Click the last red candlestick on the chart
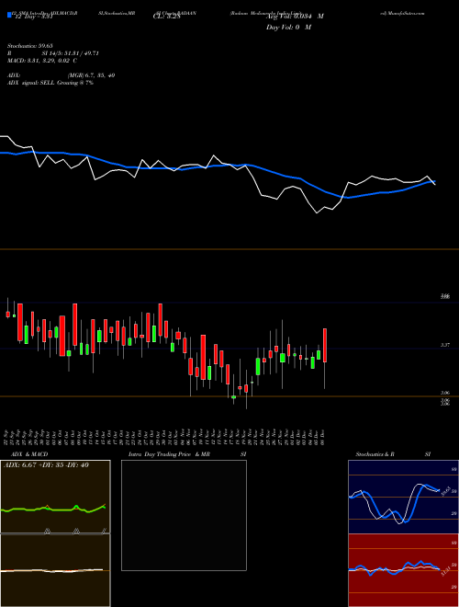This screenshot has width=459, height=607. [325, 345]
